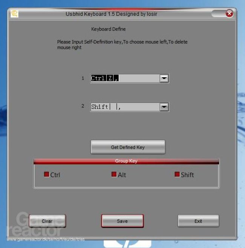Toggle the Ctrl group key checkbox
Image resolution: width=245 pixels, height=248 pixels.
(46, 174)
